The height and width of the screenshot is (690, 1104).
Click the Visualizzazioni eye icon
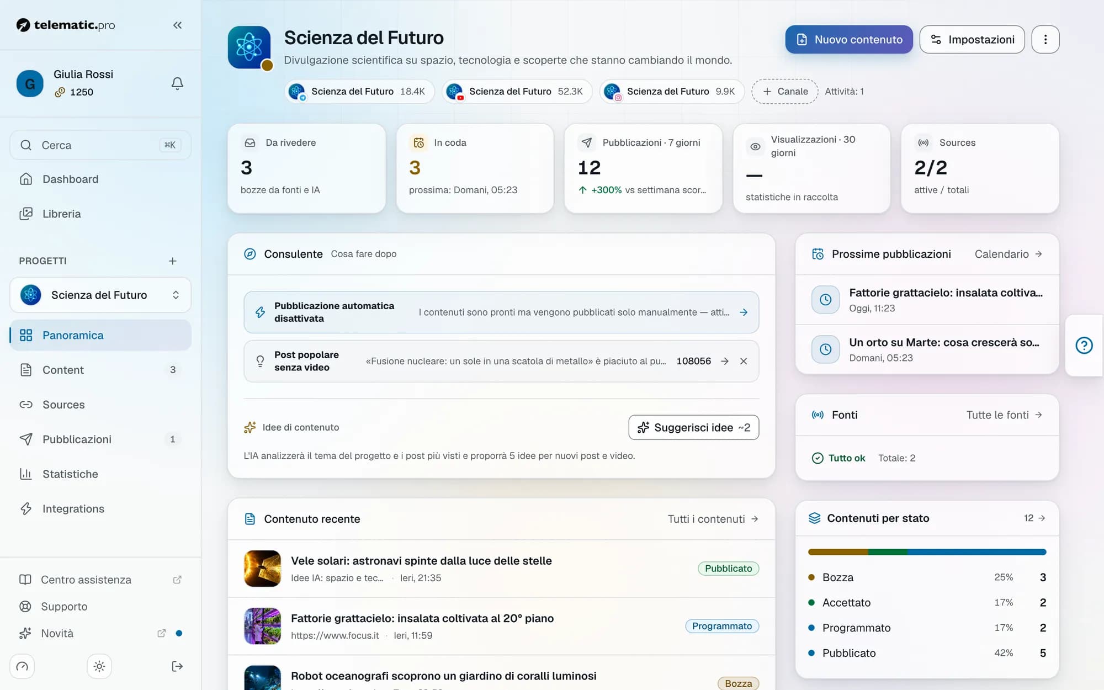(x=755, y=146)
